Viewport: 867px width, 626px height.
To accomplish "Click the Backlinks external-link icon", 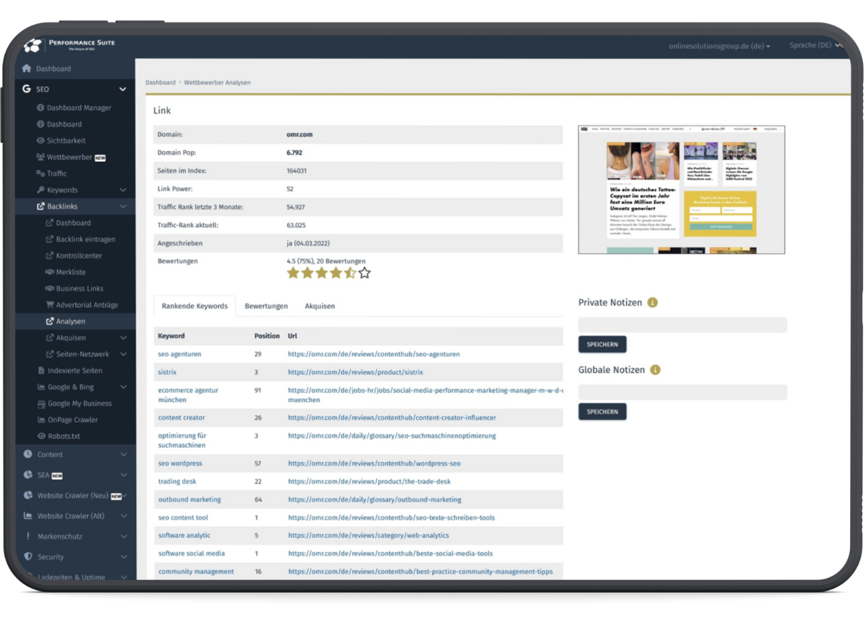I will click(41, 206).
